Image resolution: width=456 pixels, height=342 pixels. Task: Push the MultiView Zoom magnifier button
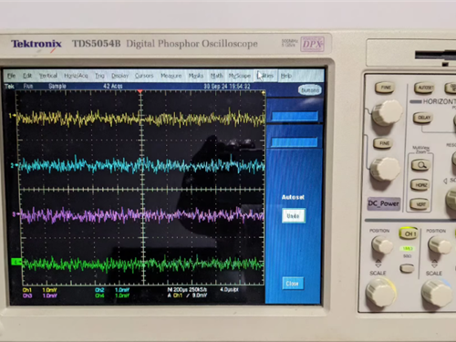[420, 165]
